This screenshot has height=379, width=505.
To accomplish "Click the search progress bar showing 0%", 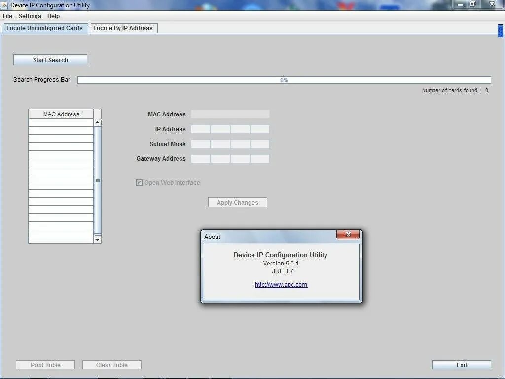I will [x=284, y=80].
